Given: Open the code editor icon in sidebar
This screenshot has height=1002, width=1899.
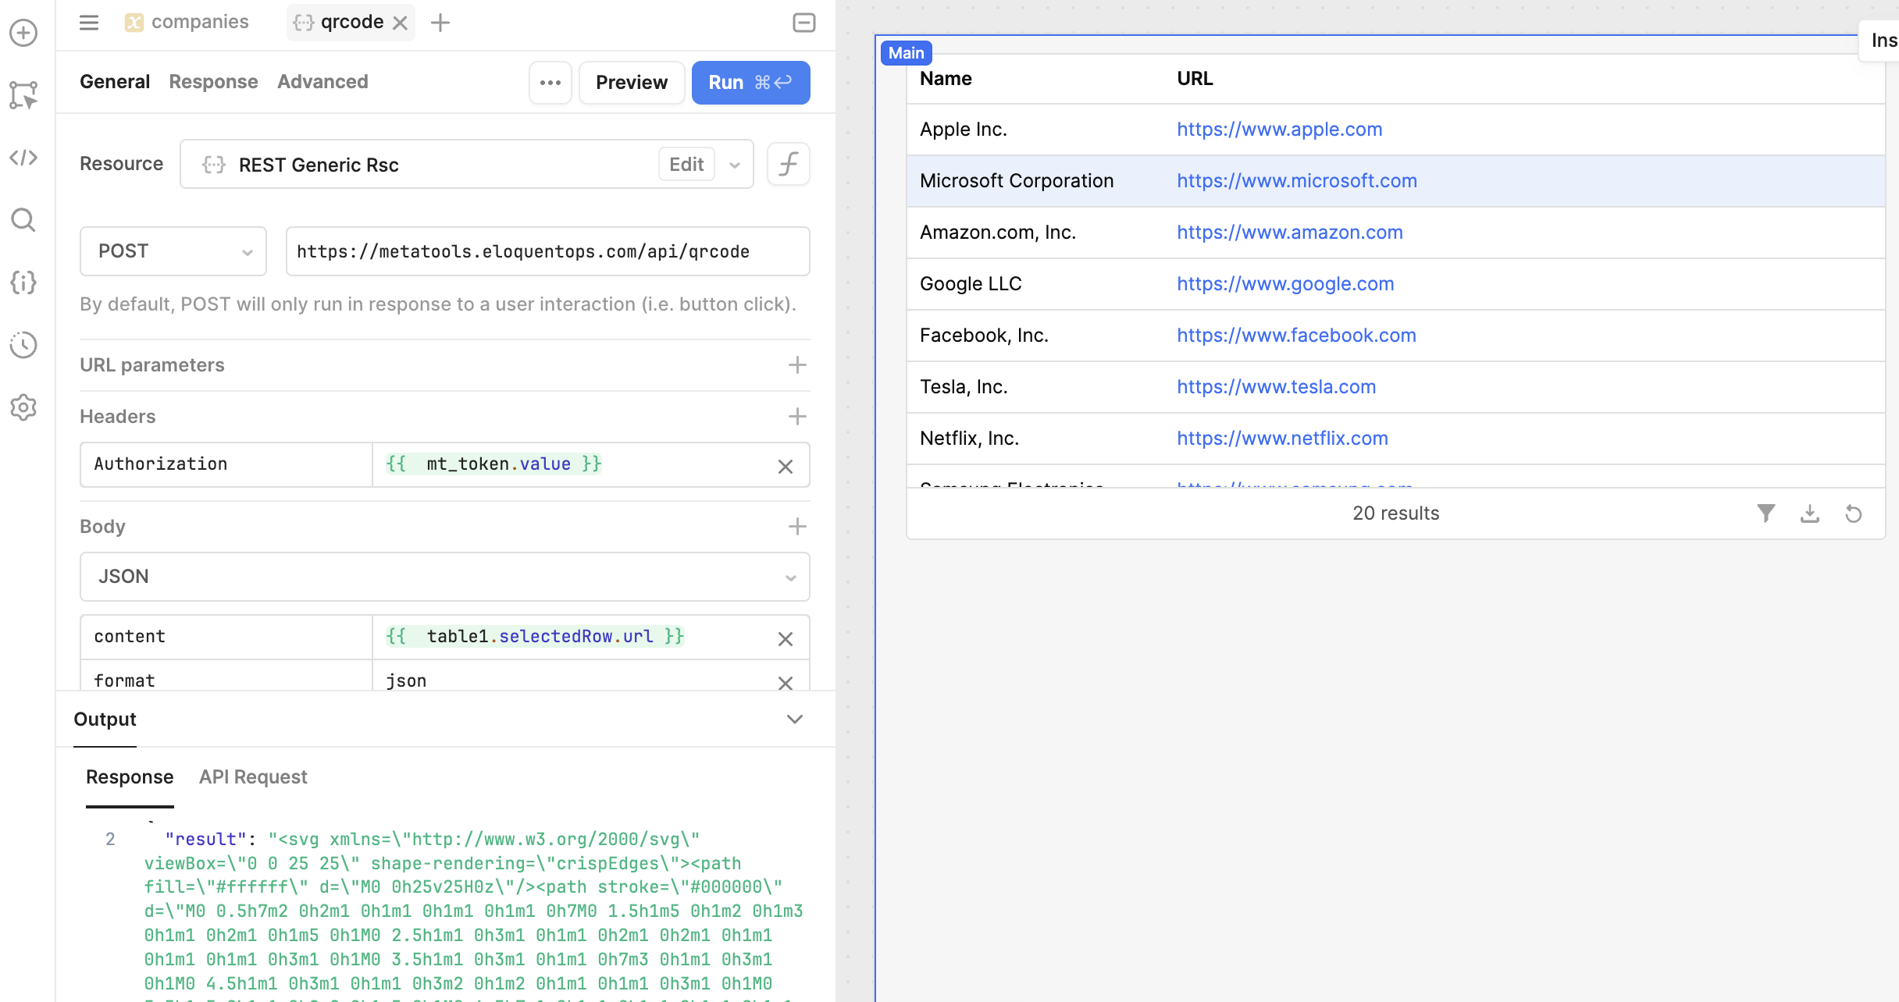Looking at the screenshot, I should click(x=23, y=158).
